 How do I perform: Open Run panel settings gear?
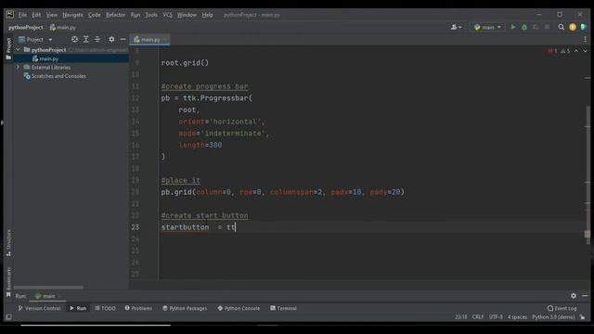point(574,296)
